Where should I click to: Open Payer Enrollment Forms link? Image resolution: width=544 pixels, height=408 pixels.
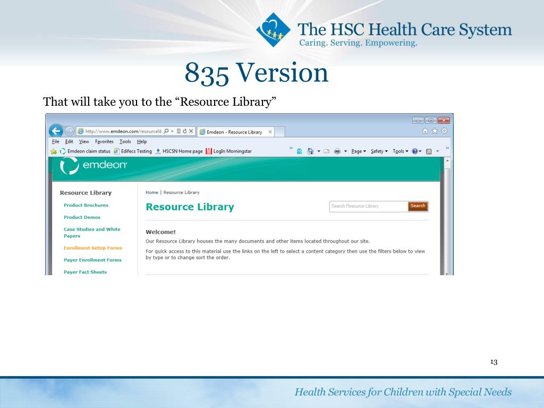[x=92, y=260]
